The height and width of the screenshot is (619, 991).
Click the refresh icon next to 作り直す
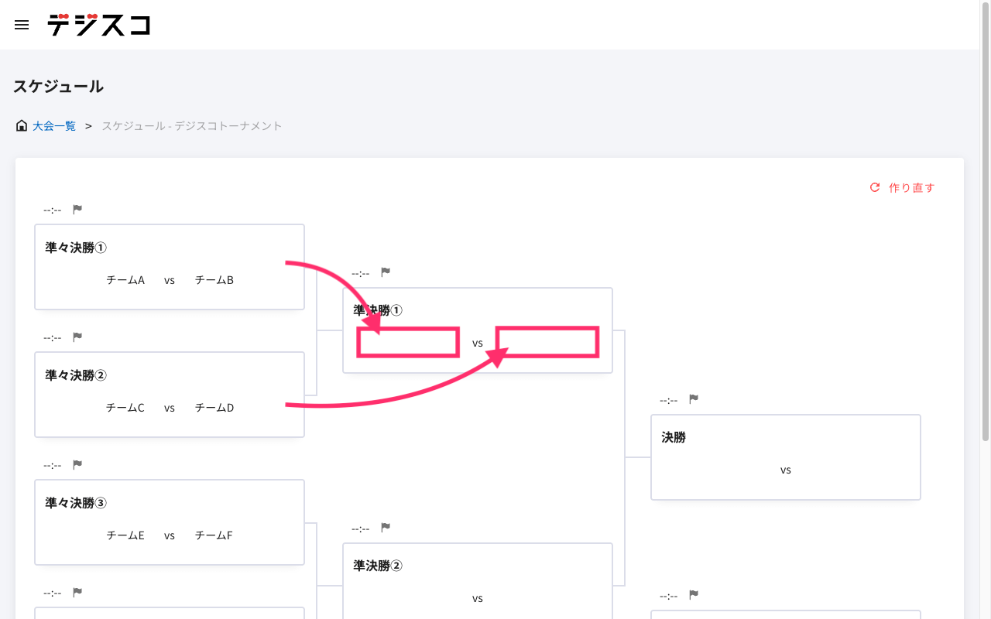[x=874, y=186]
